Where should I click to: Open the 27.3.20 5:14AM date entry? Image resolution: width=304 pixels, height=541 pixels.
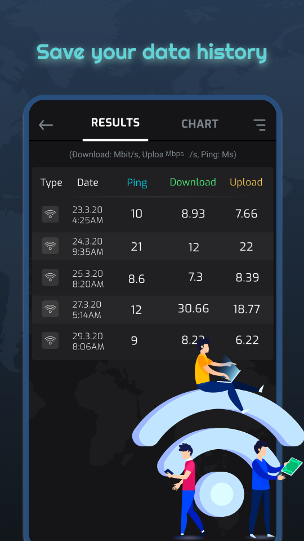(x=87, y=309)
